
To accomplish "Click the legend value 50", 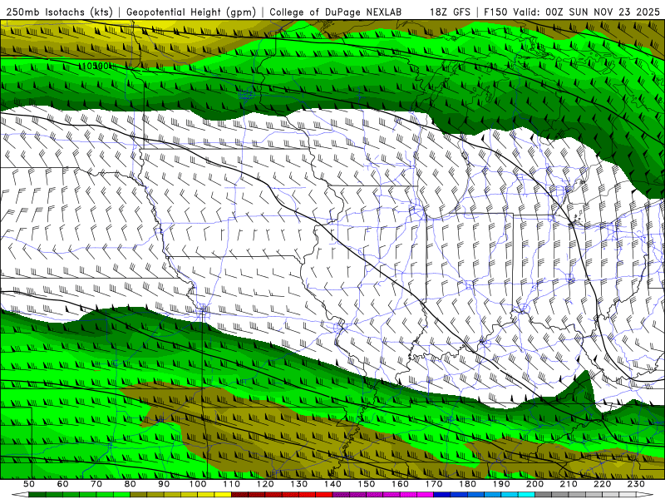I will (x=29, y=484).
